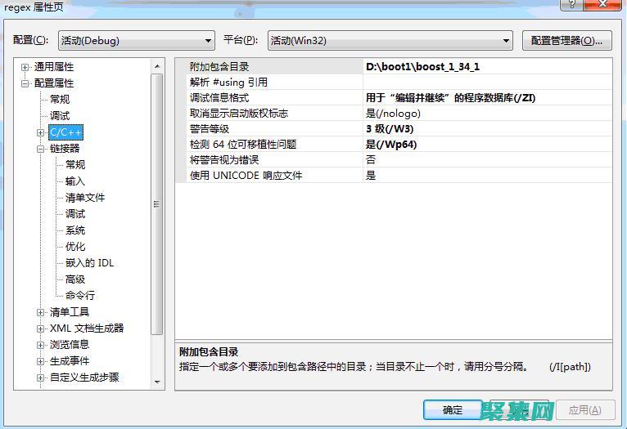This screenshot has width=627, height=429.
Task: Collapse the 链接器 tree node
Action: click(41, 149)
